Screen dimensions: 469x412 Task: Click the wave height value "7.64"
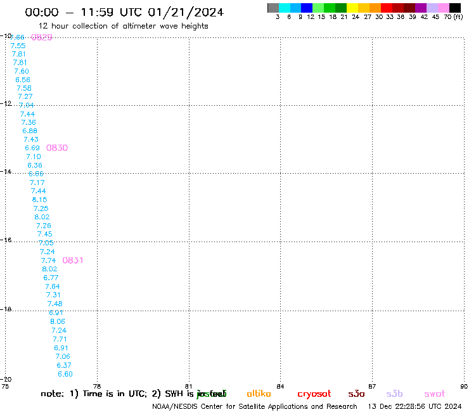point(53,286)
